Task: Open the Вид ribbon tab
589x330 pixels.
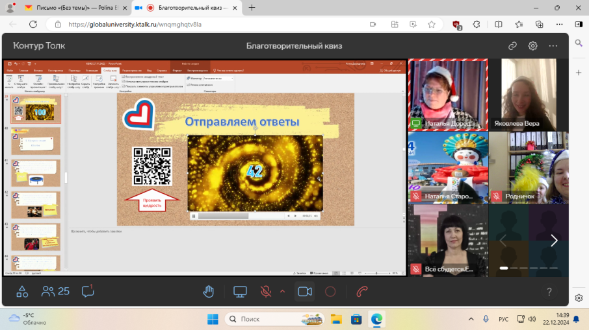Action: click(x=149, y=71)
